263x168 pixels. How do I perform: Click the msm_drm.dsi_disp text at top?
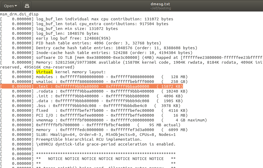(19, 14)
